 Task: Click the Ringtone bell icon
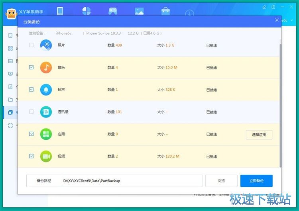click(46, 90)
